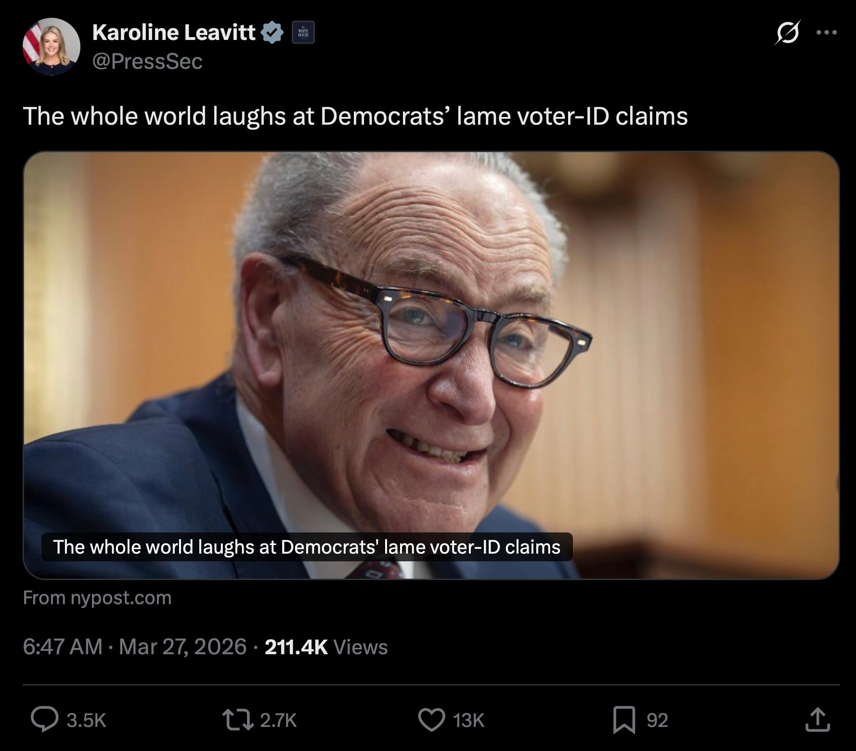Open the Karoline Leavitt display name link

174,33
